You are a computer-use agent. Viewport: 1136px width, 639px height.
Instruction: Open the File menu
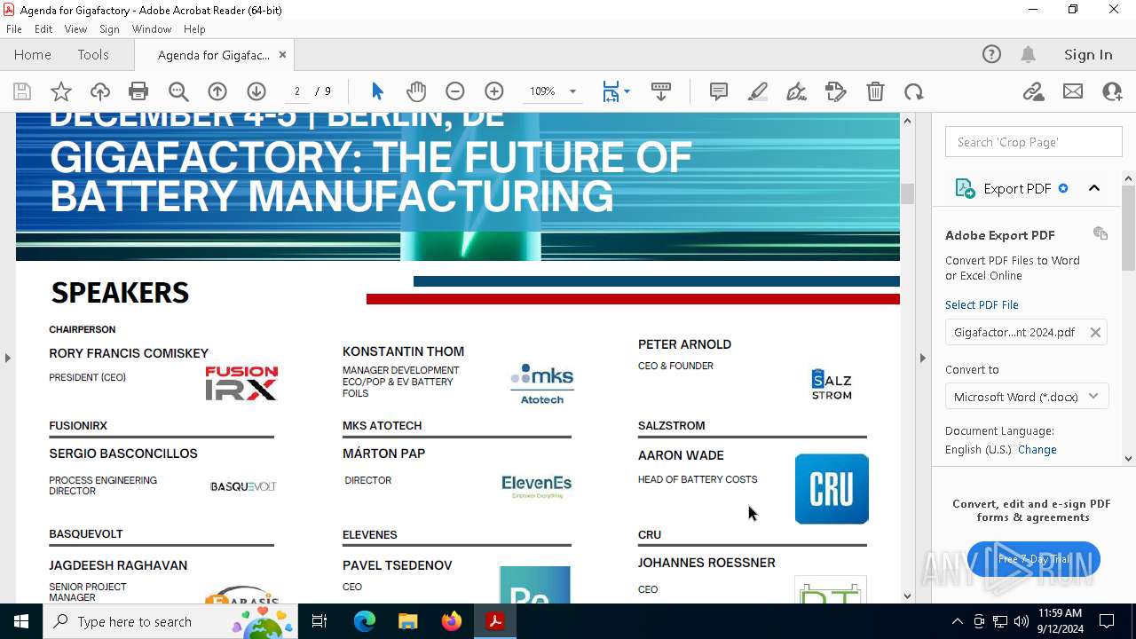tap(14, 29)
